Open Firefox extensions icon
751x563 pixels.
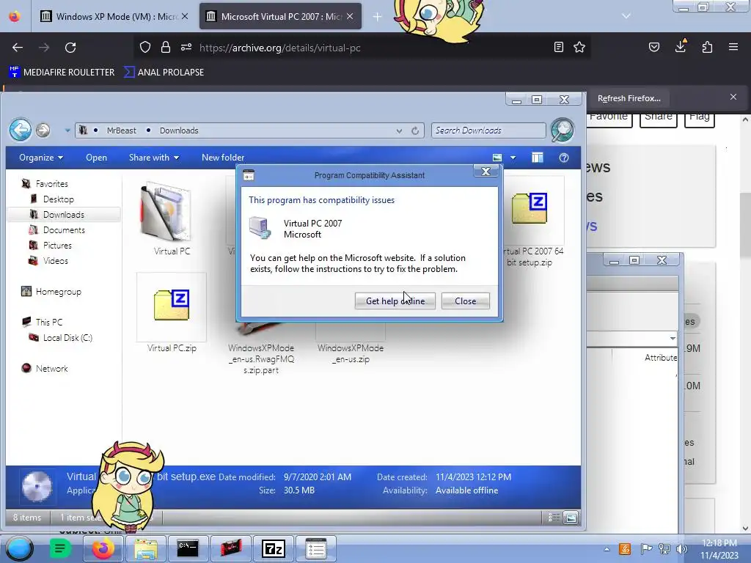coord(707,47)
